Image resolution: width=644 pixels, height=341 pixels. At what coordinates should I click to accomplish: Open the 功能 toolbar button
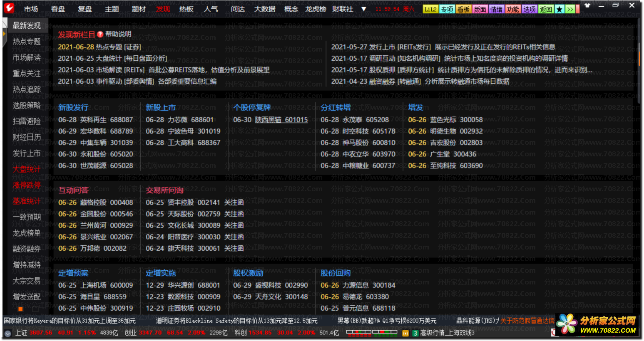(x=513, y=9)
